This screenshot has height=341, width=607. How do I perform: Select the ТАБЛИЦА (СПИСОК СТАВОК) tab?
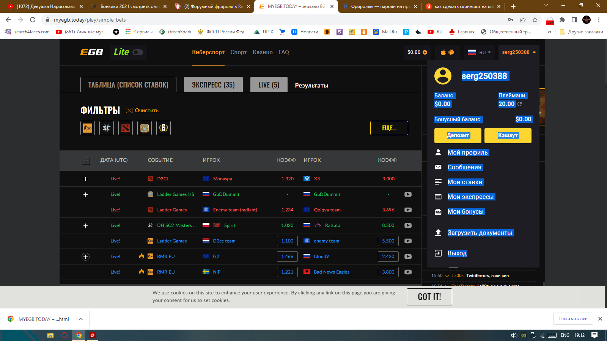[x=128, y=84]
